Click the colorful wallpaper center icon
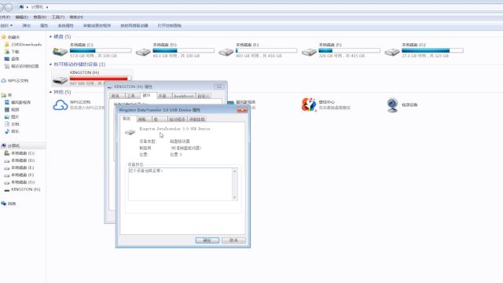 pos(309,105)
